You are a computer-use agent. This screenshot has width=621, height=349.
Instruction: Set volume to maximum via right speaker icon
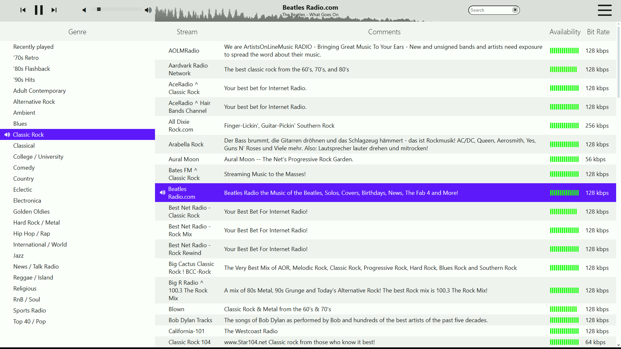(x=148, y=10)
